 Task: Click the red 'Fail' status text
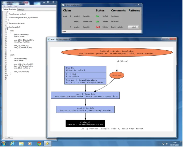pos(98,27)
